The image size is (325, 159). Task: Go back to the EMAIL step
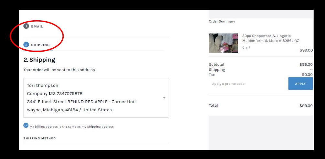[37, 26]
